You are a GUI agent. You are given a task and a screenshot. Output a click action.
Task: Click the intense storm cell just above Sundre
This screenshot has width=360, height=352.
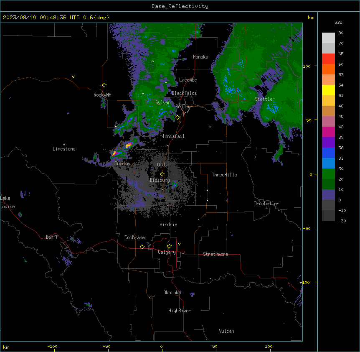[115, 153]
